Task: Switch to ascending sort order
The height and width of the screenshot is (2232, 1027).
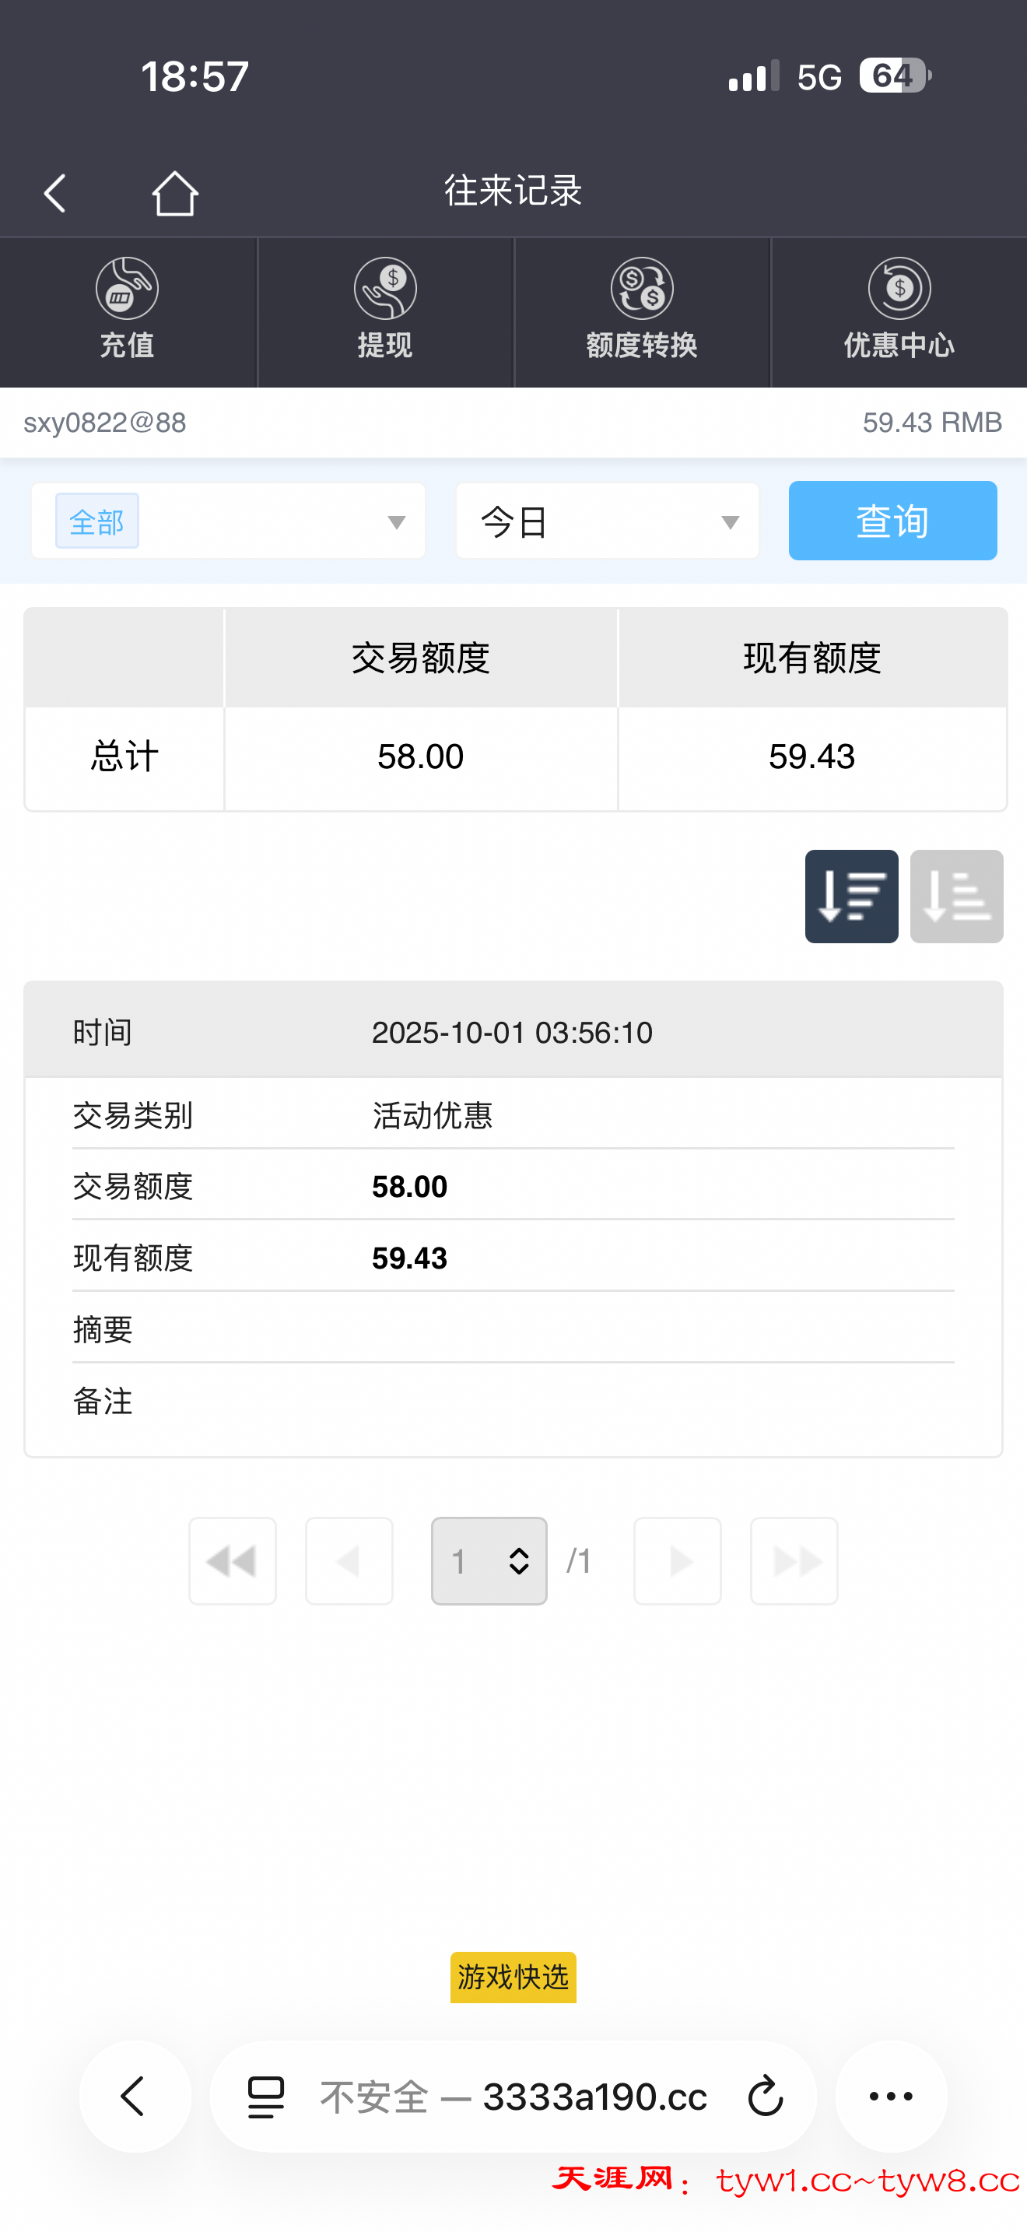Action: tap(956, 896)
